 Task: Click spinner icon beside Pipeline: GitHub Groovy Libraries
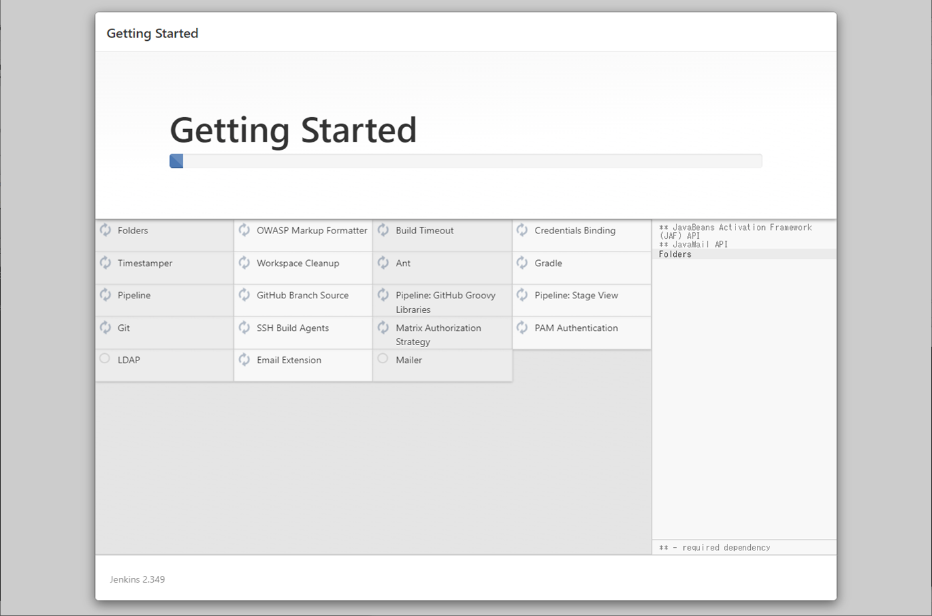click(384, 295)
